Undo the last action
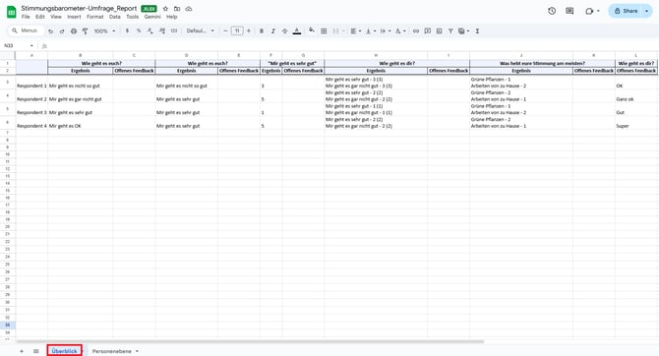Screen dimensions: 659x356 pyautogui.click(x=50, y=31)
